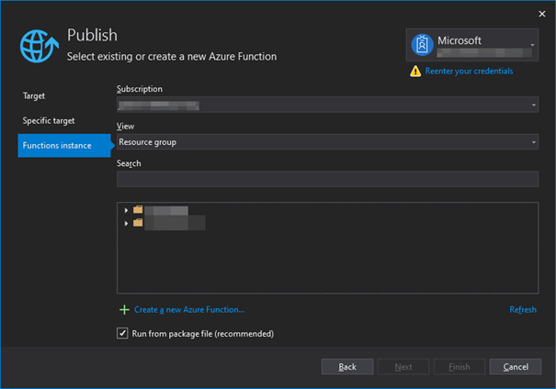The image size is (556, 389).
Task: Click the Publish globe icon
Action: pos(39,46)
